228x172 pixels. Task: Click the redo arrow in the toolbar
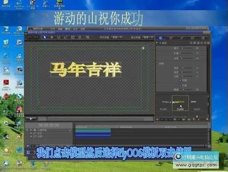[x=36, y=38]
